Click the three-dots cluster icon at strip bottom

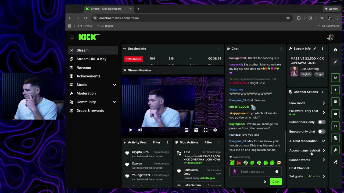pyautogui.click(x=335, y=162)
